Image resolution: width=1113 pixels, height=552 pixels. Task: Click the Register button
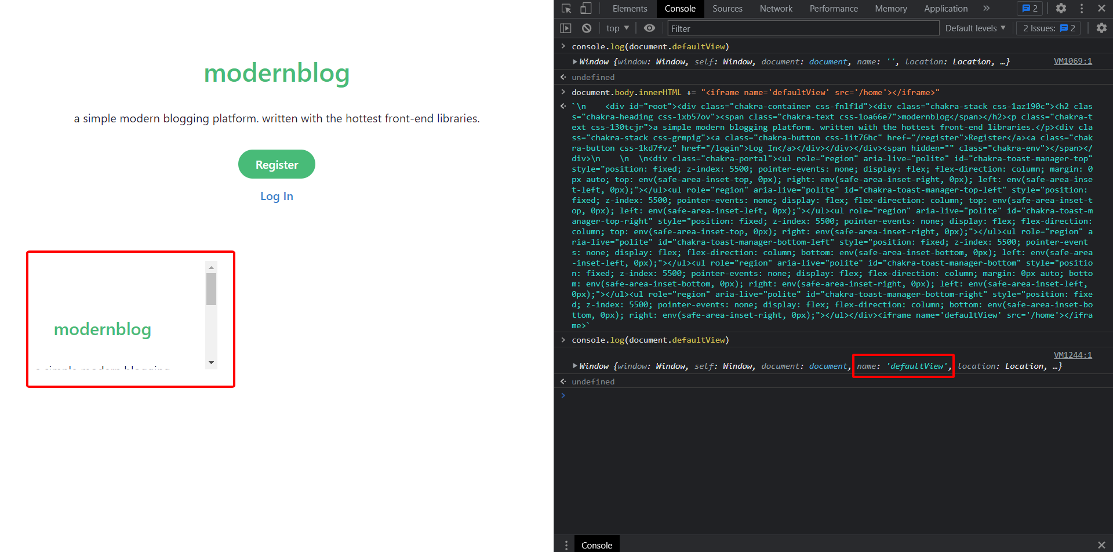(x=277, y=164)
